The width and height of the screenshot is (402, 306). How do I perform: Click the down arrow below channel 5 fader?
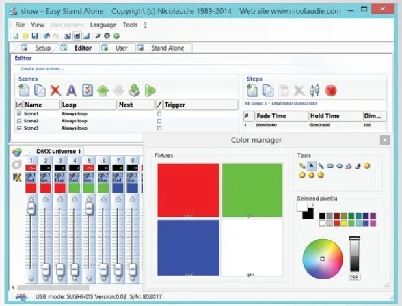coord(89,279)
